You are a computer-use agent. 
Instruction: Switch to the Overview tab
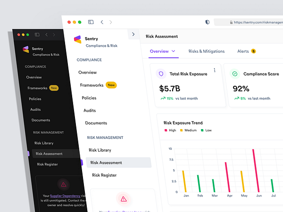159,51
